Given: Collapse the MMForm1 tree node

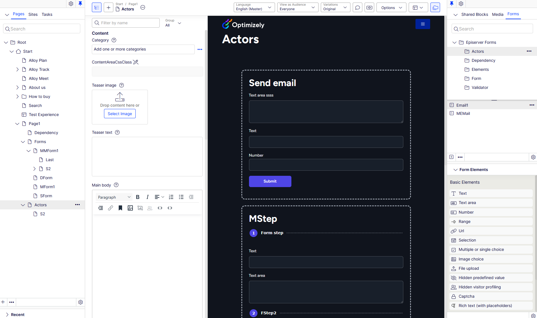Looking at the screenshot, I should 29,151.
